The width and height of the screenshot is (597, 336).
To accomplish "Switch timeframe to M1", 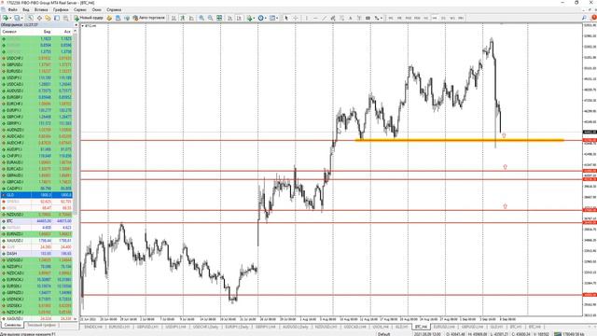I will tap(391, 18).
